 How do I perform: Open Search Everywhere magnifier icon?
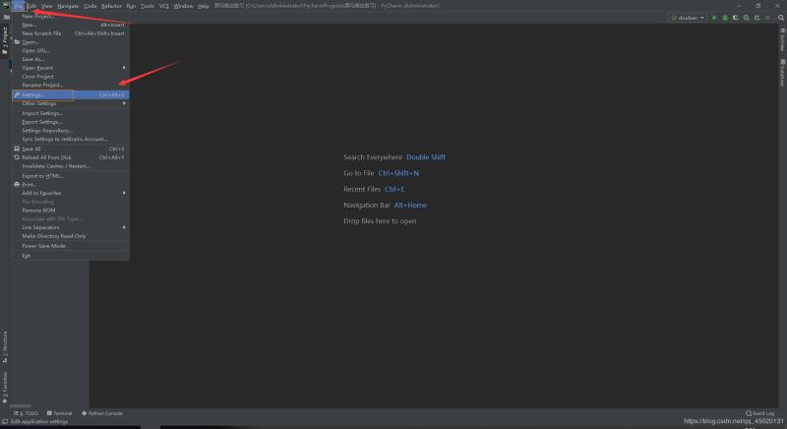(781, 18)
